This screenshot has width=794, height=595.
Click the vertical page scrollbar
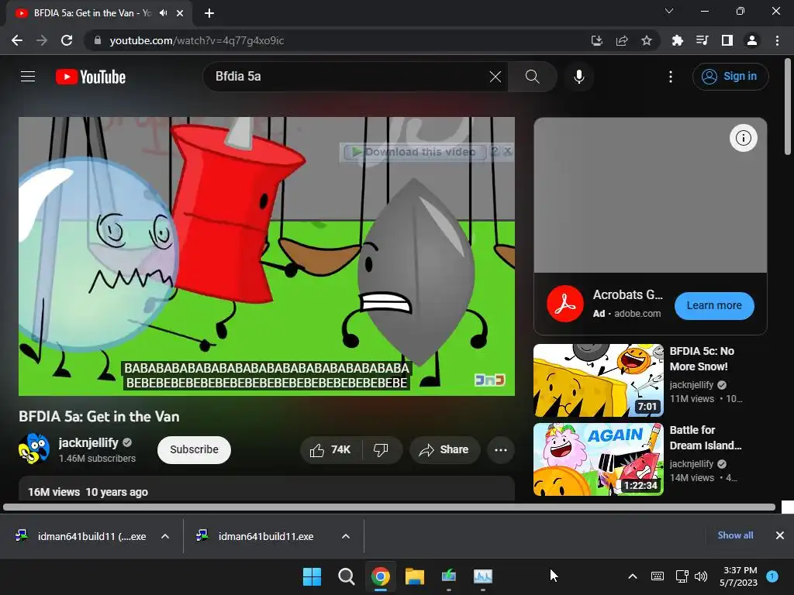[x=788, y=106]
